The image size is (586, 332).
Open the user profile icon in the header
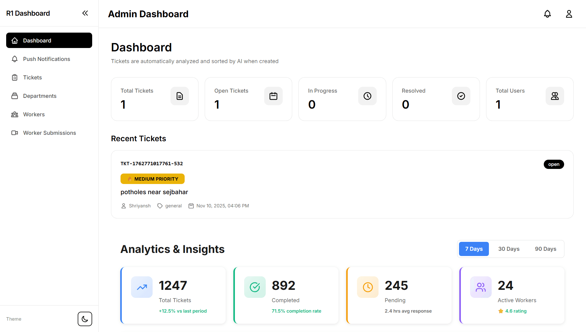(x=569, y=14)
